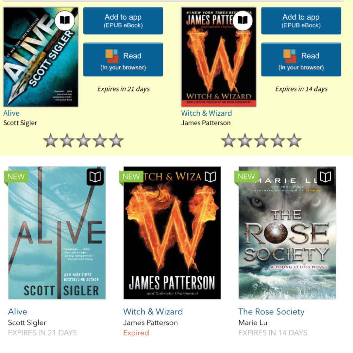Open The Rose Society title link
The width and height of the screenshot is (353, 353).
(271, 311)
